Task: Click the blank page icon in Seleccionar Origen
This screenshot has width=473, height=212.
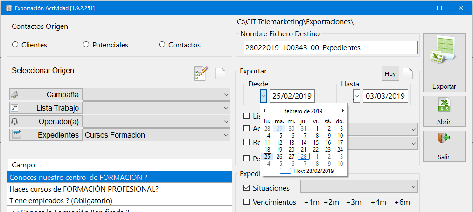Action: point(220,73)
